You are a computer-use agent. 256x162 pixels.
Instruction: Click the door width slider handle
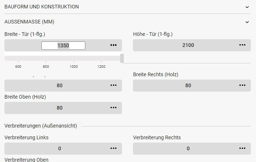click(122, 58)
